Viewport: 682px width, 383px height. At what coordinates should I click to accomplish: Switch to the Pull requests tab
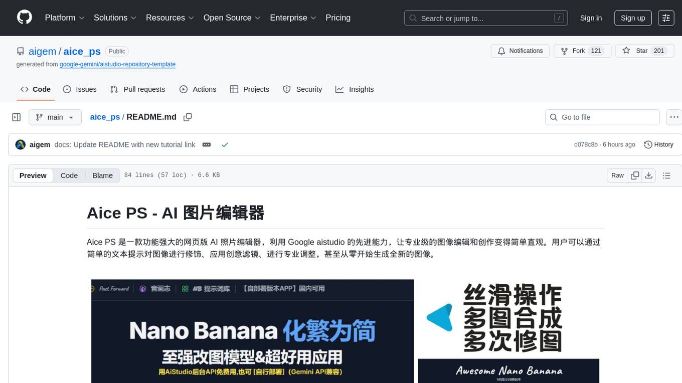137,89
